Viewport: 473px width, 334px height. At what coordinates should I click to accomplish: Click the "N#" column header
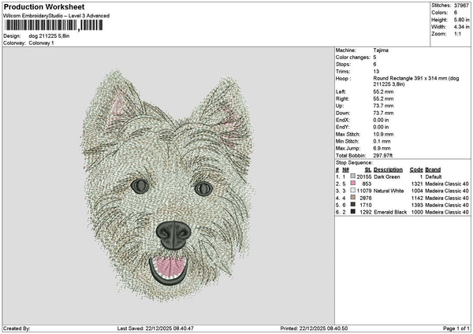(x=346, y=169)
